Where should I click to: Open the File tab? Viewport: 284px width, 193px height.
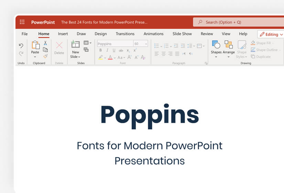pyautogui.click(x=25, y=34)
